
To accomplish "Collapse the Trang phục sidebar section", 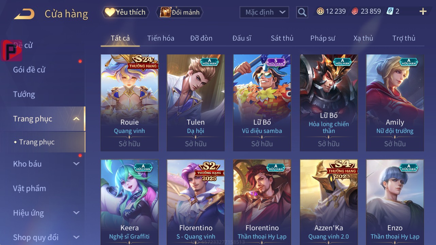I will click(76, 119).
